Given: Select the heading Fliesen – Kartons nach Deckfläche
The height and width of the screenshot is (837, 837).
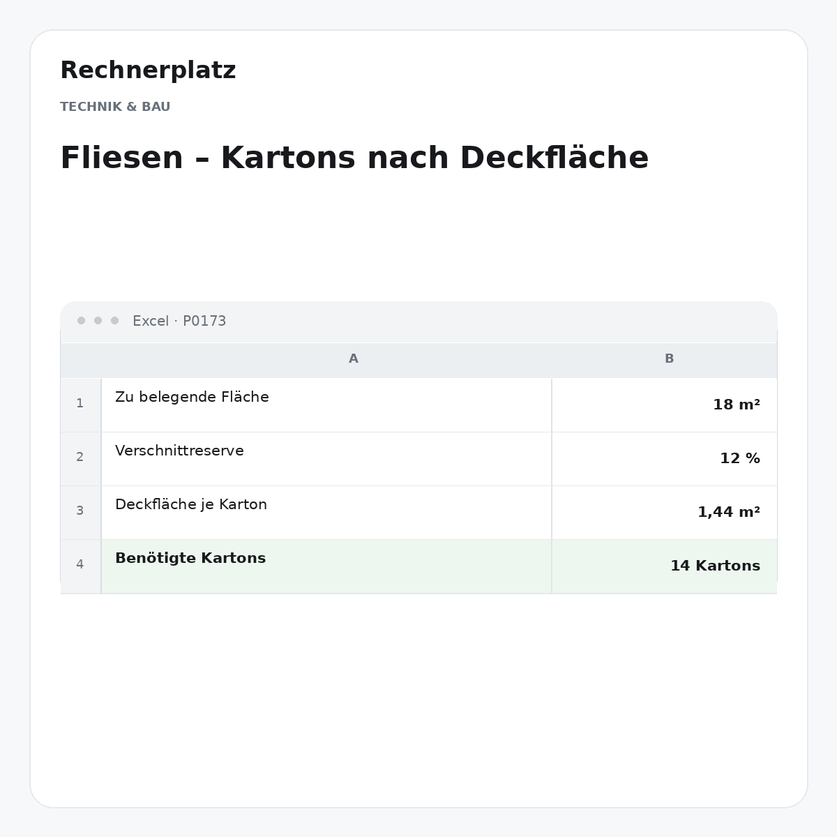Looking at the screenshot, I should point(354,158).
